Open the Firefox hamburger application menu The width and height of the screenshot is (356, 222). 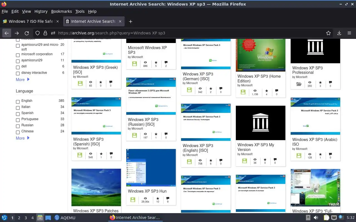349,33
